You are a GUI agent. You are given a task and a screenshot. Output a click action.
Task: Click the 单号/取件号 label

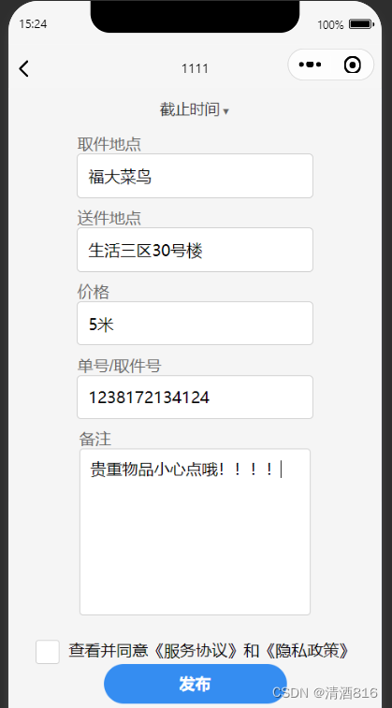tap(119, 367)
